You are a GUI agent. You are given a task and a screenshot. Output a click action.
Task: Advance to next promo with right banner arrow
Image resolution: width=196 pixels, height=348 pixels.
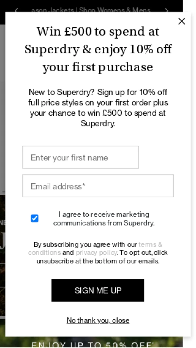tap(167, 10)
